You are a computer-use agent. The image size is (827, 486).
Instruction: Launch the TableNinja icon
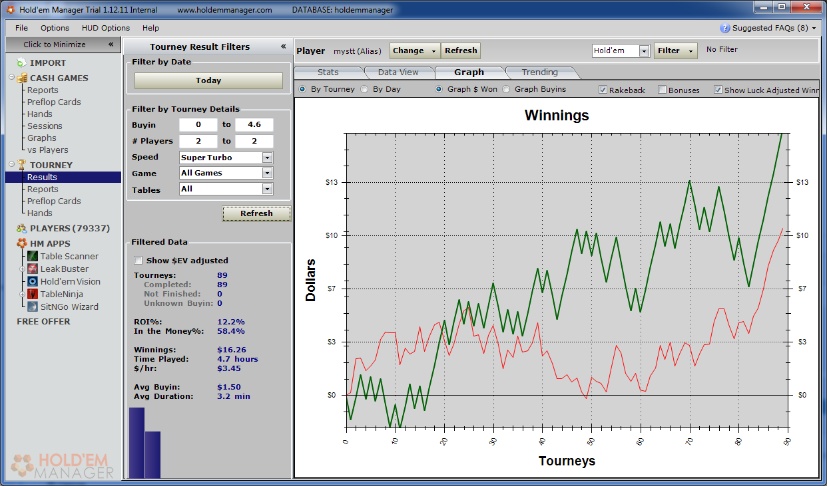[33, 295]
